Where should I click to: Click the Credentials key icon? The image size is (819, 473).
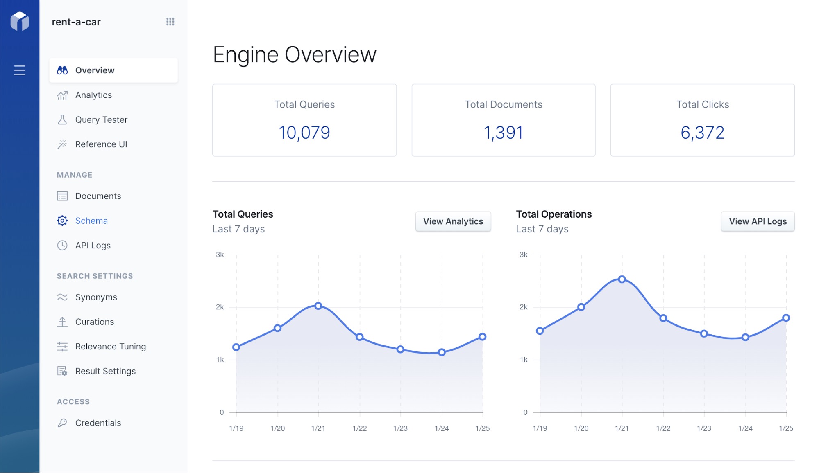pyautogui.click(x=62, y=422)
